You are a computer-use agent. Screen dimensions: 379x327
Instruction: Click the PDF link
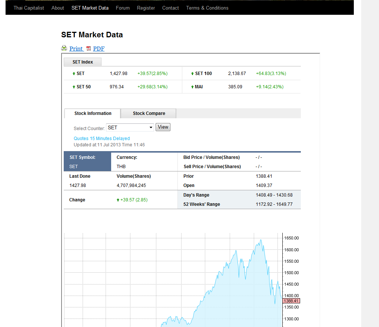tap(99, 48)
